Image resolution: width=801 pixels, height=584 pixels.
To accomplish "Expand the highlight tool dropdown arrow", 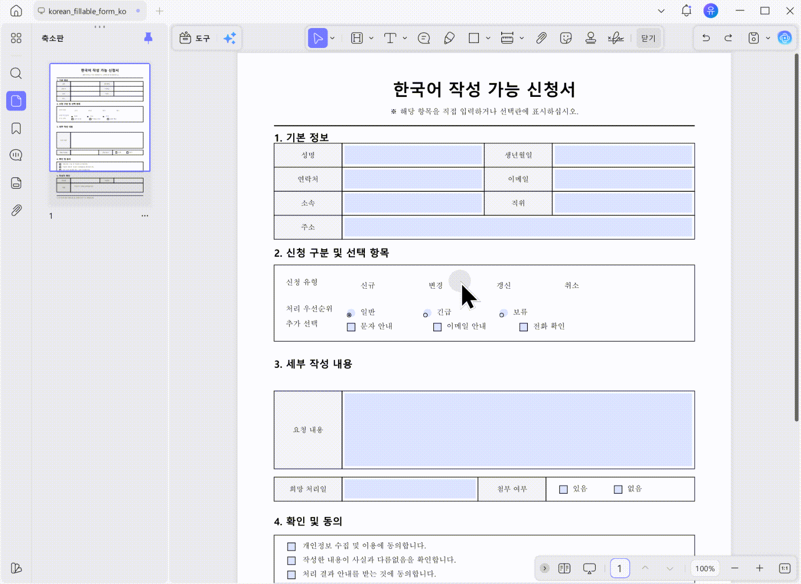I will [x=371, y=38].
